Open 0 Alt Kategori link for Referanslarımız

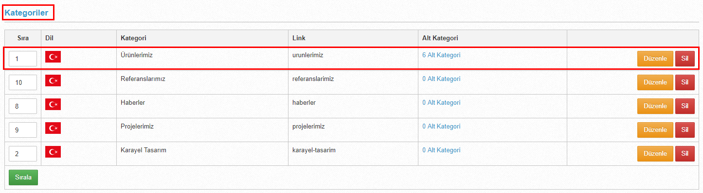pos(441,79)
